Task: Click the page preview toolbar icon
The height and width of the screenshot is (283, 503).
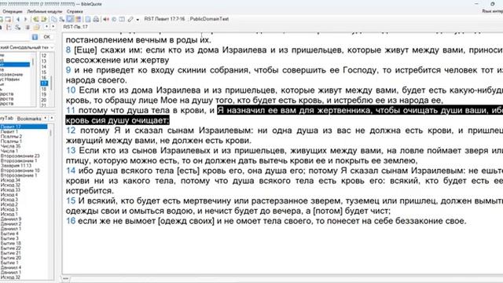Action: (88, 19)
